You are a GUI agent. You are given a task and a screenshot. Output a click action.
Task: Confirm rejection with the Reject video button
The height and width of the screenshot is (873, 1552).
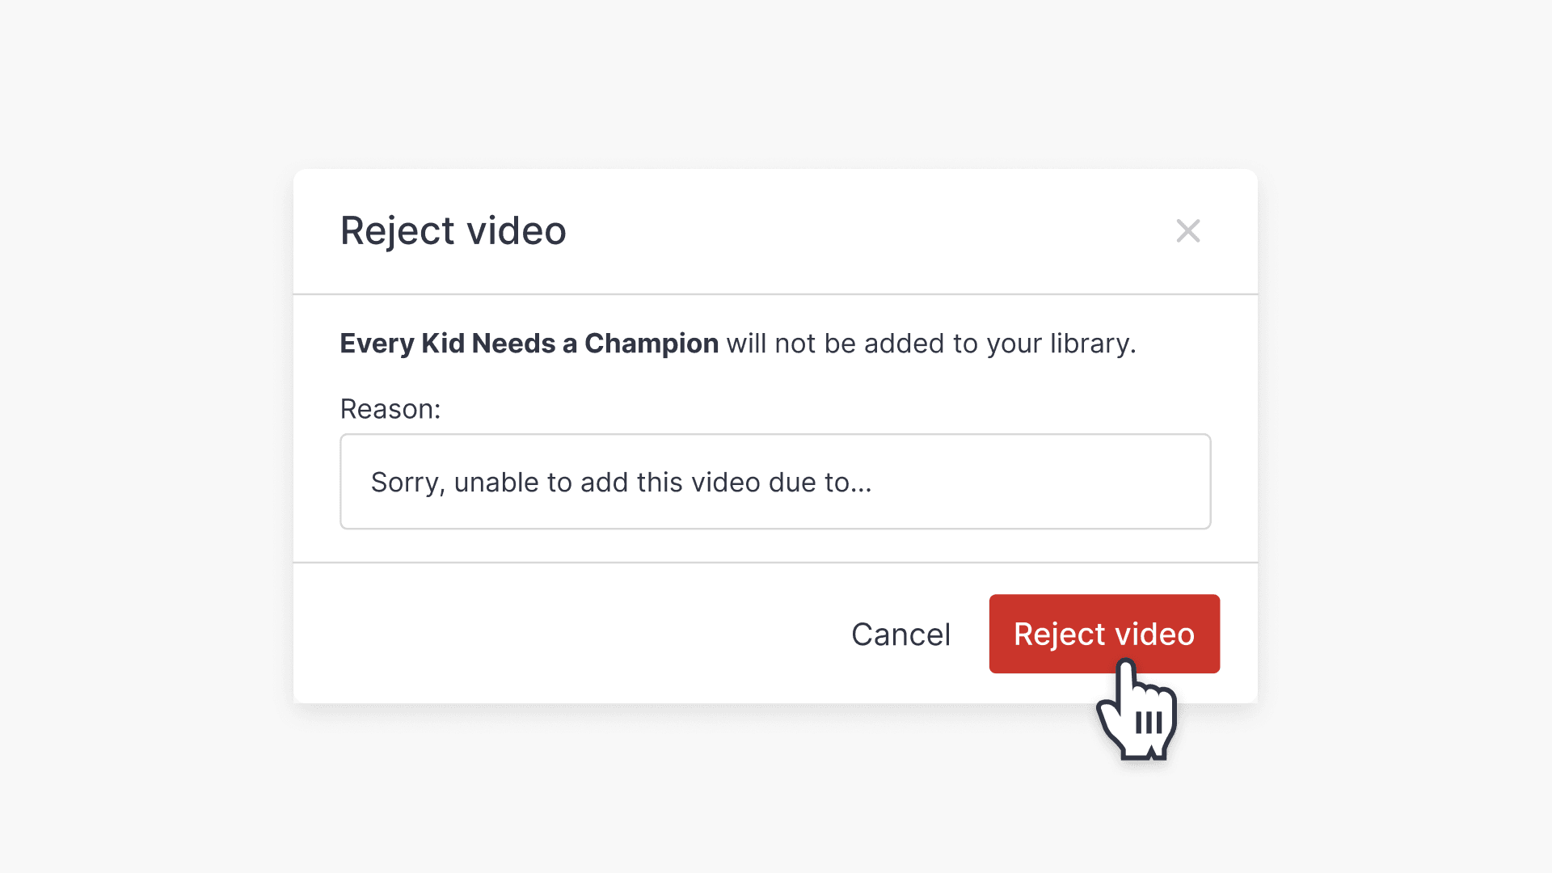tap(1104, 634)
